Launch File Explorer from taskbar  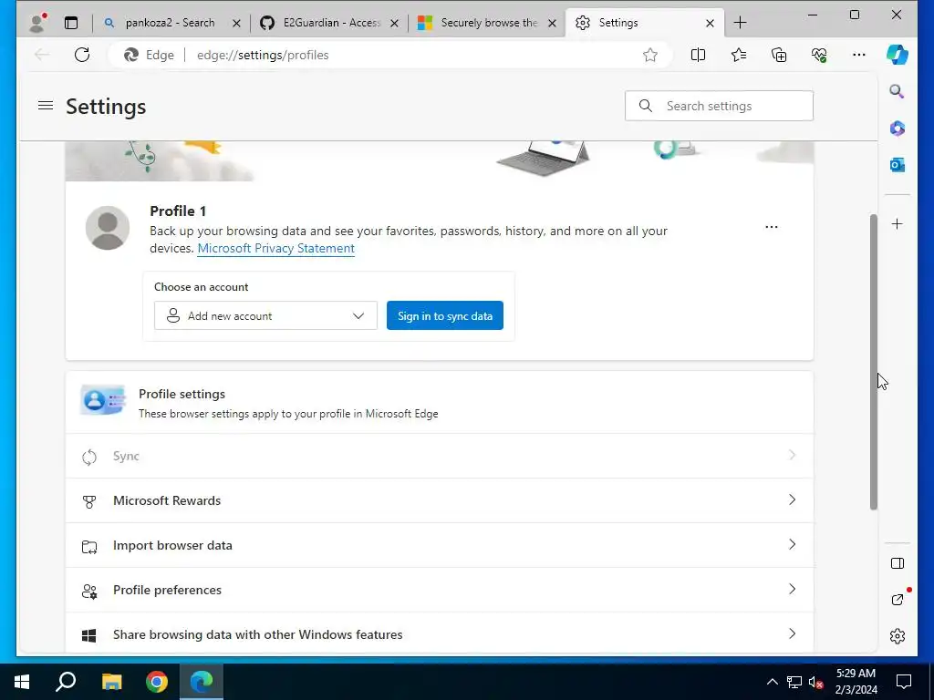111,682
